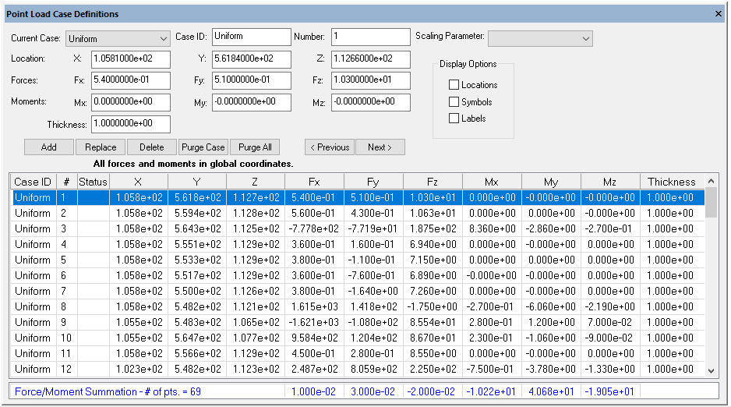Enable the Locations display option

(x=454, y=85)
